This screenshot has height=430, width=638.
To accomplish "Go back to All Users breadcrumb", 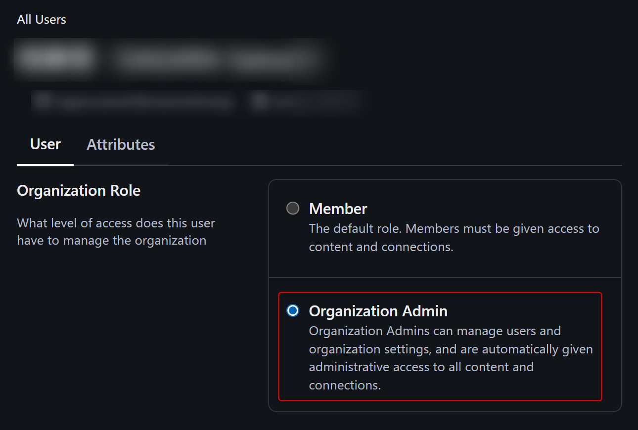I will pos(42,20).
